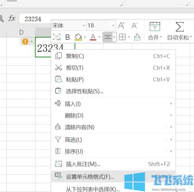Screen dimensions: 194x192
Task: Choose 选择性粘贴(S)... menu entry
Action: [x=113, y=91]
